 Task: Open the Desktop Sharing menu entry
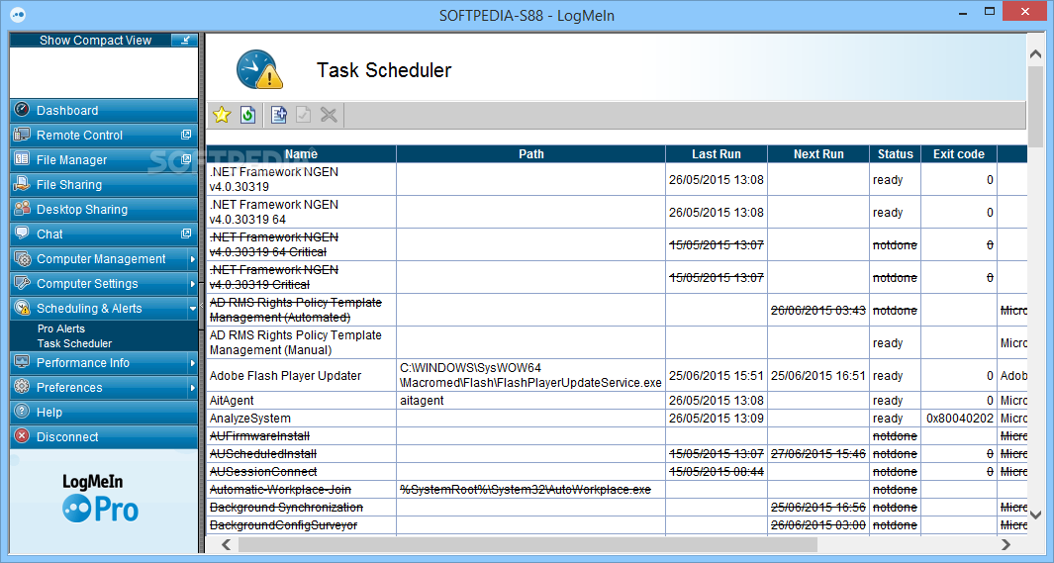coord(104,209)
